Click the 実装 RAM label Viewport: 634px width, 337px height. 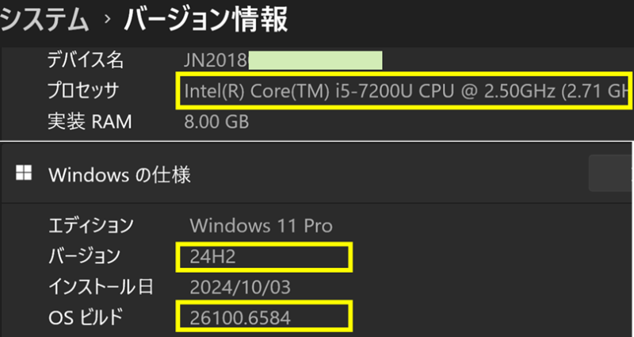click(x=89, y=122)
